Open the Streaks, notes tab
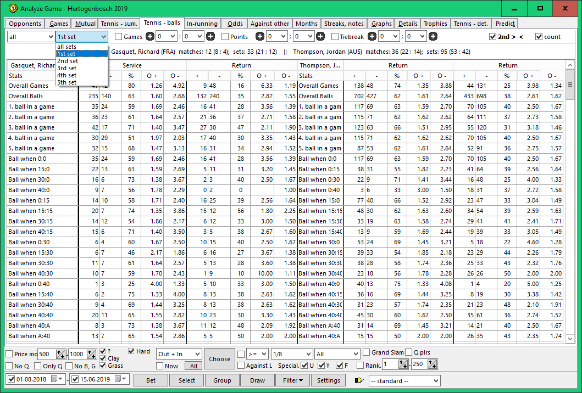 point(344,24)
